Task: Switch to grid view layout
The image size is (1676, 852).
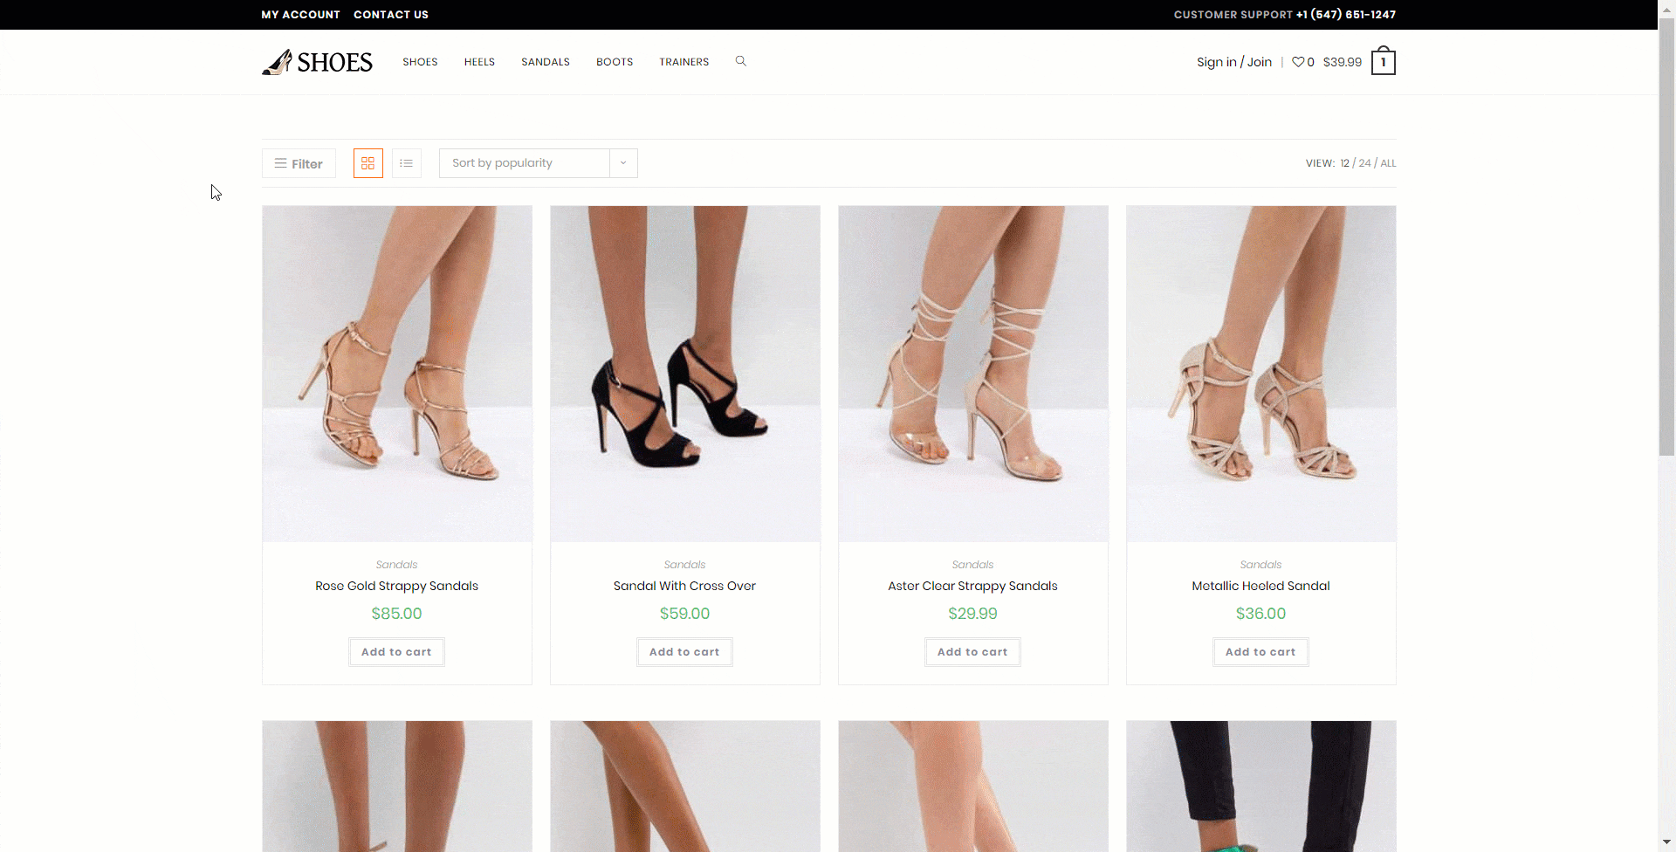Action: tap(368, 163)
